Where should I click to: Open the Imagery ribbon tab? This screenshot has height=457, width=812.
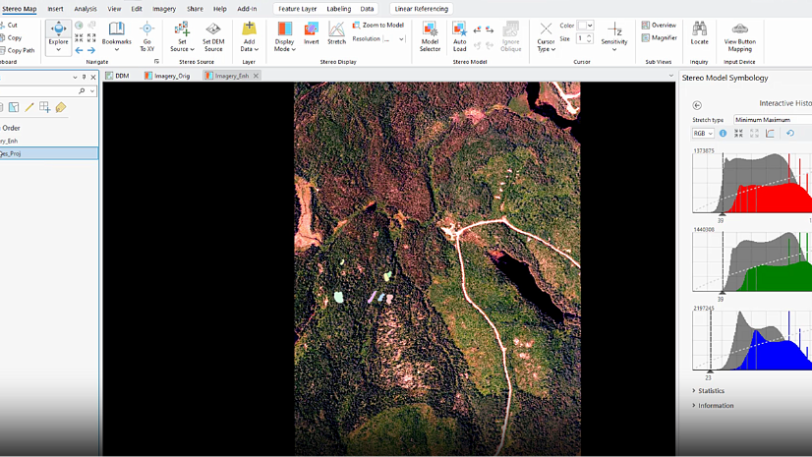(x=164, y=9)
